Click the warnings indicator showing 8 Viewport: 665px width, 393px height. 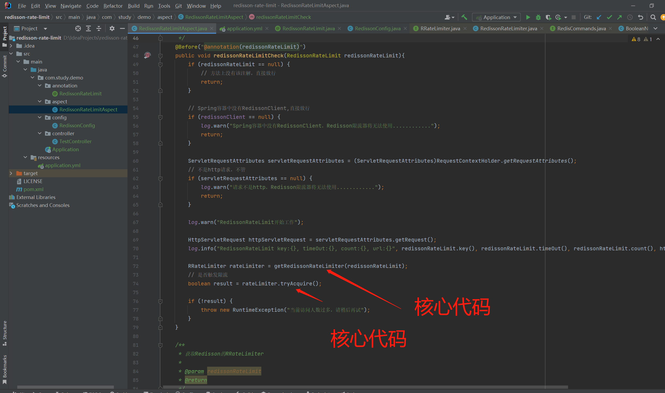[636, 39]
